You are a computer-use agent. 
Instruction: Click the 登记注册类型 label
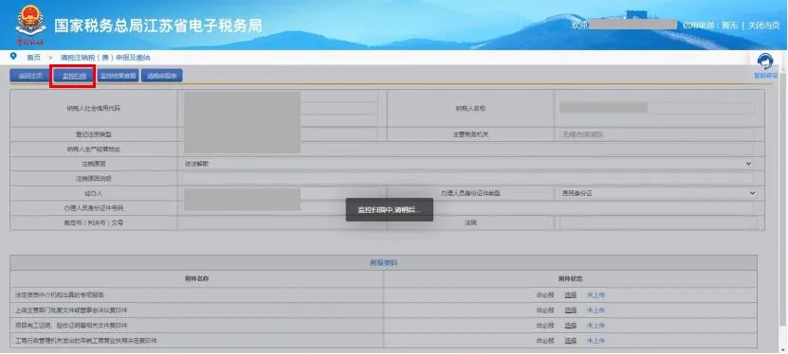pos(94,134)
